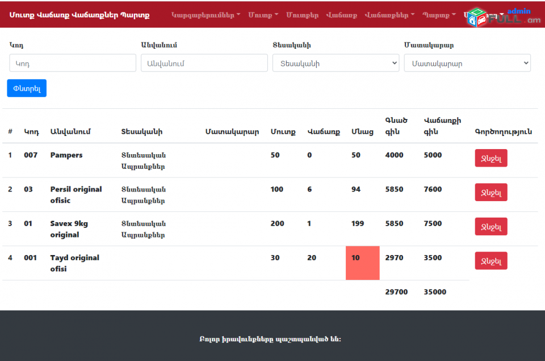This screenshot has width=545, height=361.
Task: Open the Տեսականի select box
Action: (x=336, y=63)
